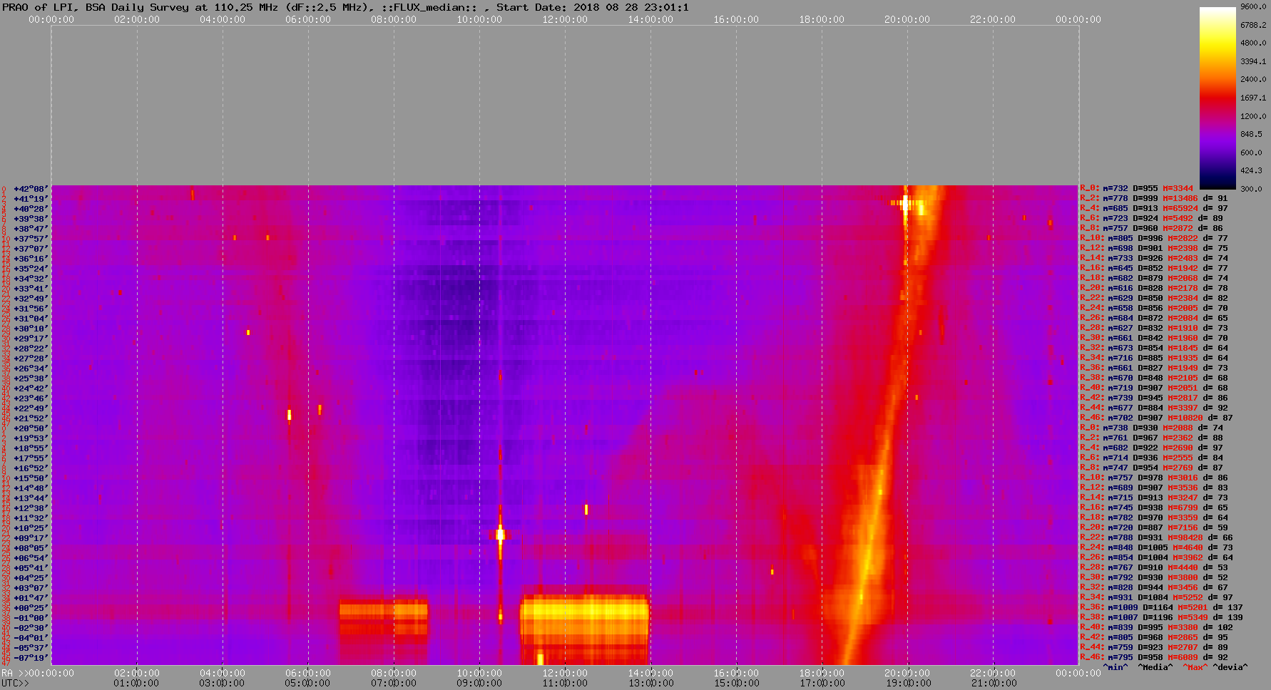The width and height of the screenshot is (1271, 690).
Task: Click the stats row 'm=616 D=828 M=2178'
Action: (x=1154, y=289)
